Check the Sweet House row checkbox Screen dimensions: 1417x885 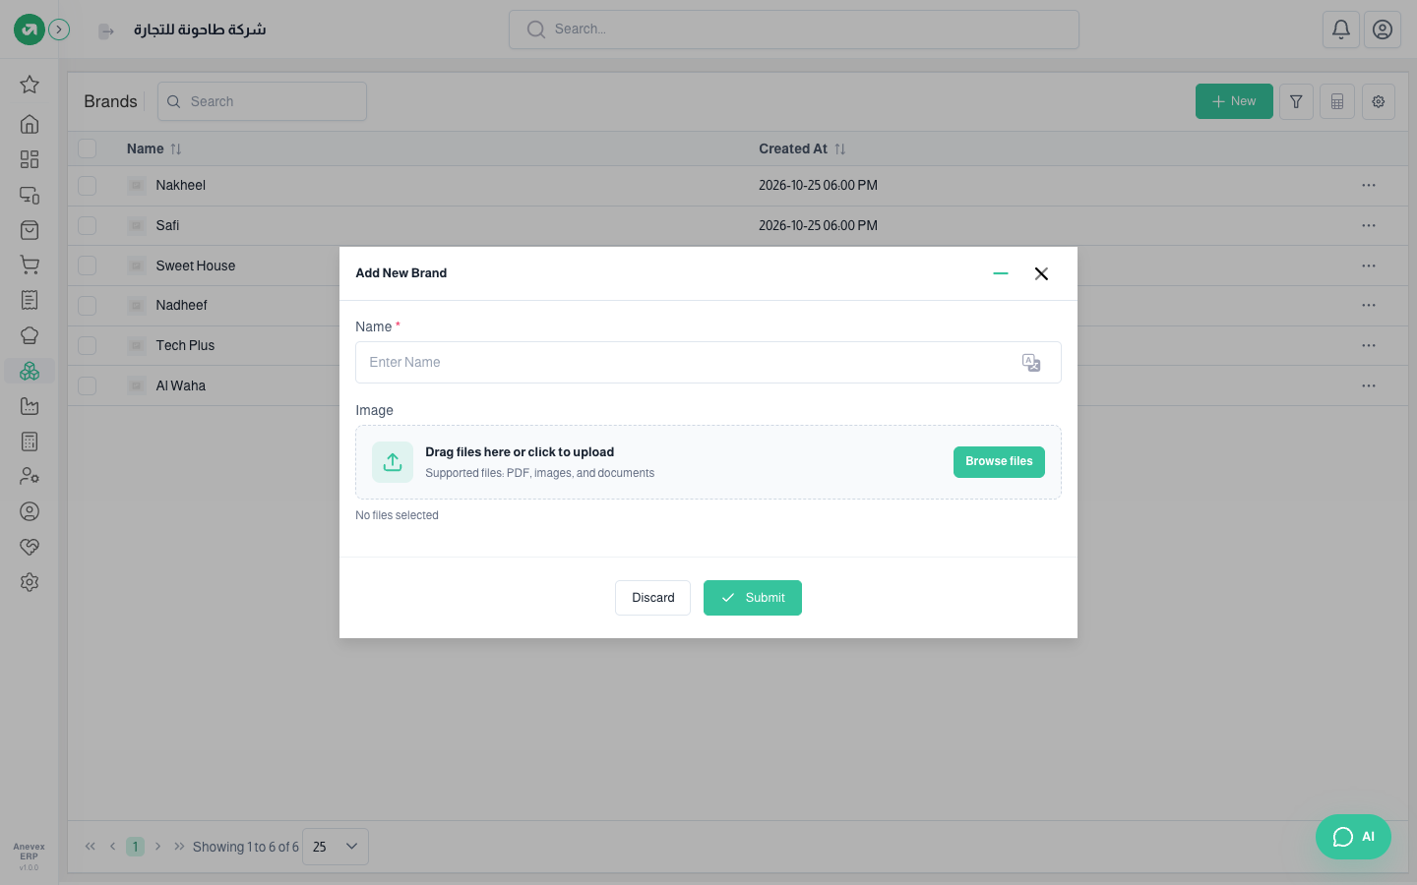pyautogui.click(x=88, y=265)
